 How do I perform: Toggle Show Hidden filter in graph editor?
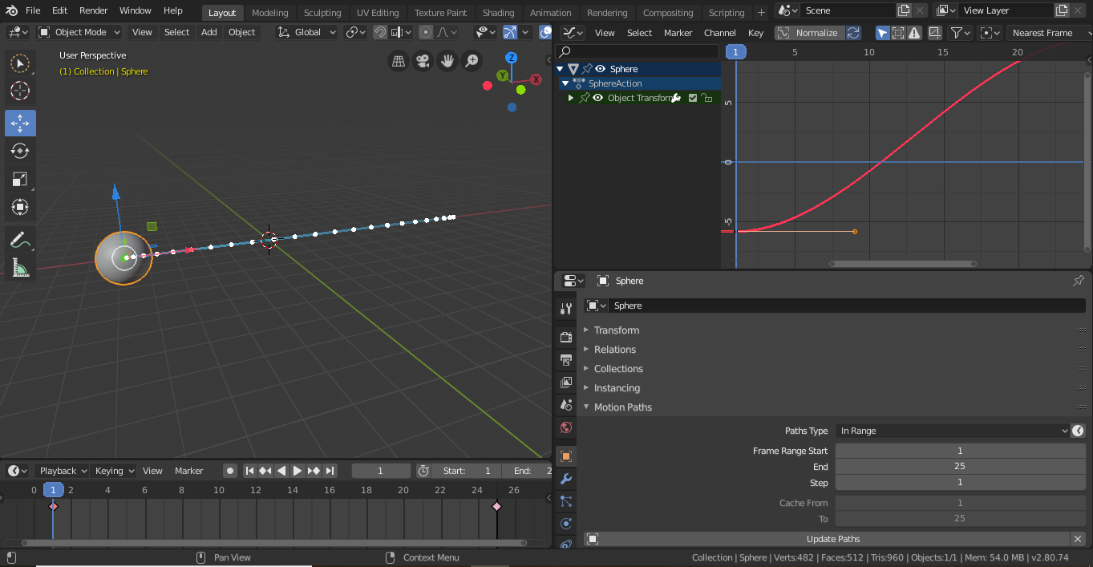point(898,33)
